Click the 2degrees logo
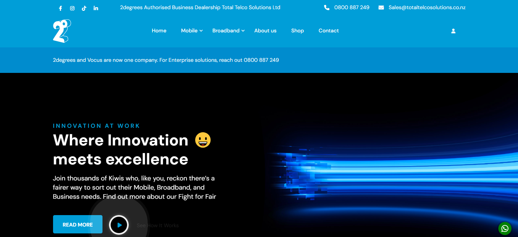Screen dimensions: 518x237 tap(62, 31)
